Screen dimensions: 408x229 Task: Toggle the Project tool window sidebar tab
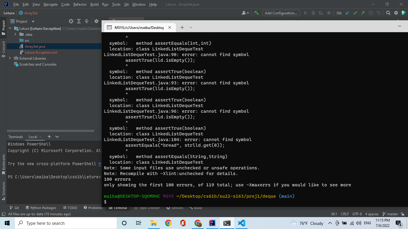coord(3,26)
